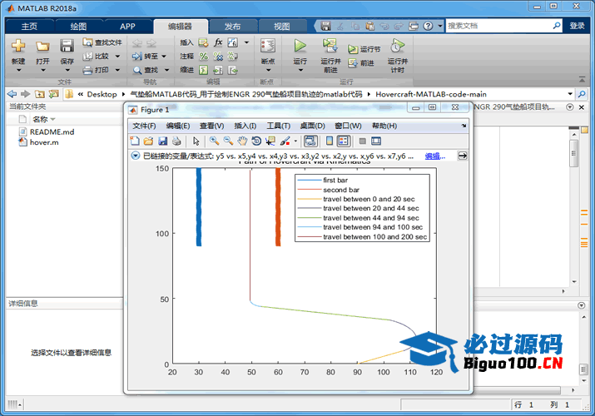The image size is (595, 416).
Task: Click the search folder magnifier at address bar end
Action: pyautogui.click(x=582, y=94)
